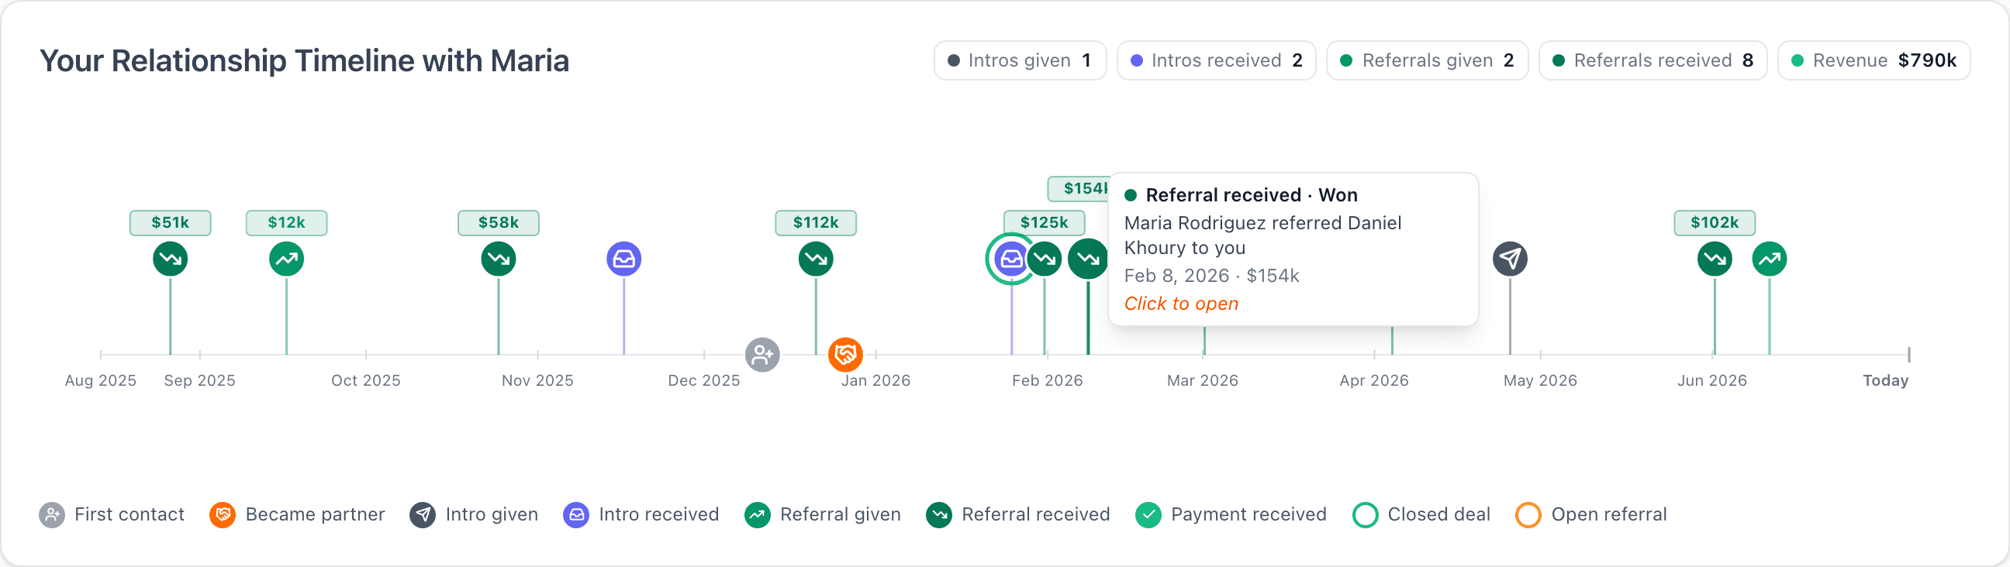Click the Jan 2026 axis label
2010x567 pixels.
click(876, 380)
